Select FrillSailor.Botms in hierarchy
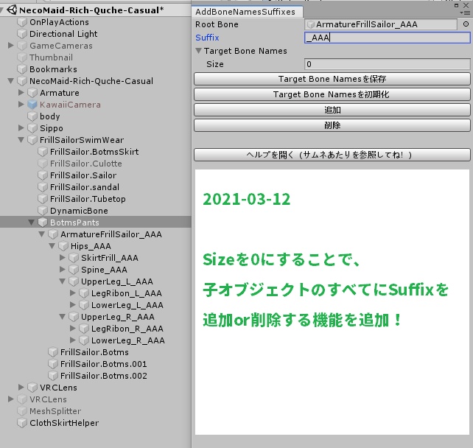 [x=94, y=352]
